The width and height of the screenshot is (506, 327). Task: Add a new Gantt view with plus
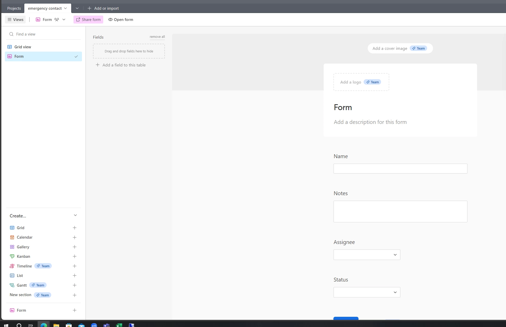point(75,285)
